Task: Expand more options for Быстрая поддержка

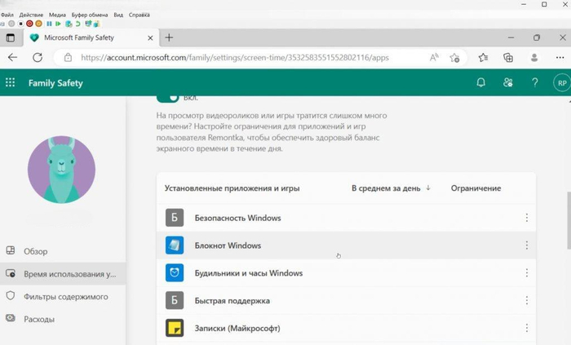Action: point(526,301)
